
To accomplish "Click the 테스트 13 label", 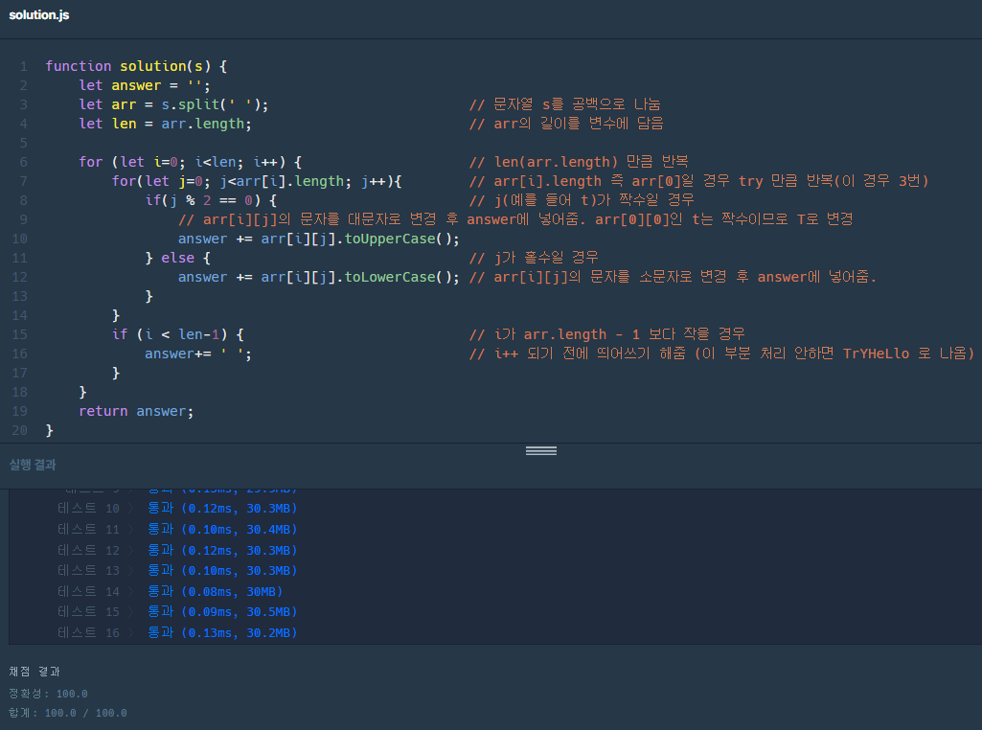I will coord(88,571).
